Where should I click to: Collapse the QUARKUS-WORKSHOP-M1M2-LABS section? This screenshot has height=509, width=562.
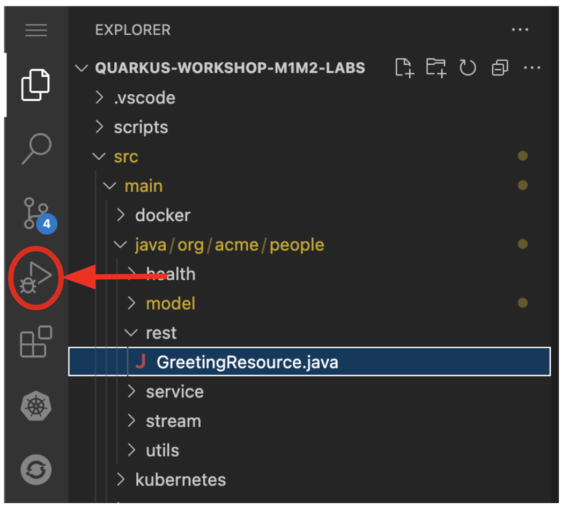coord(82,69)
